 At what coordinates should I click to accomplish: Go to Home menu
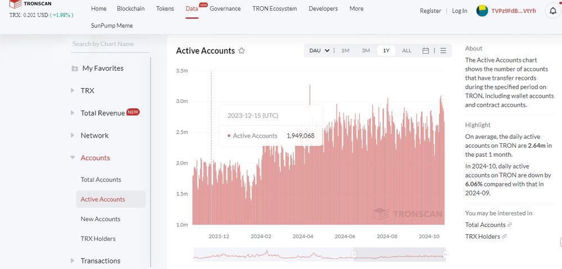coord(98,8)
